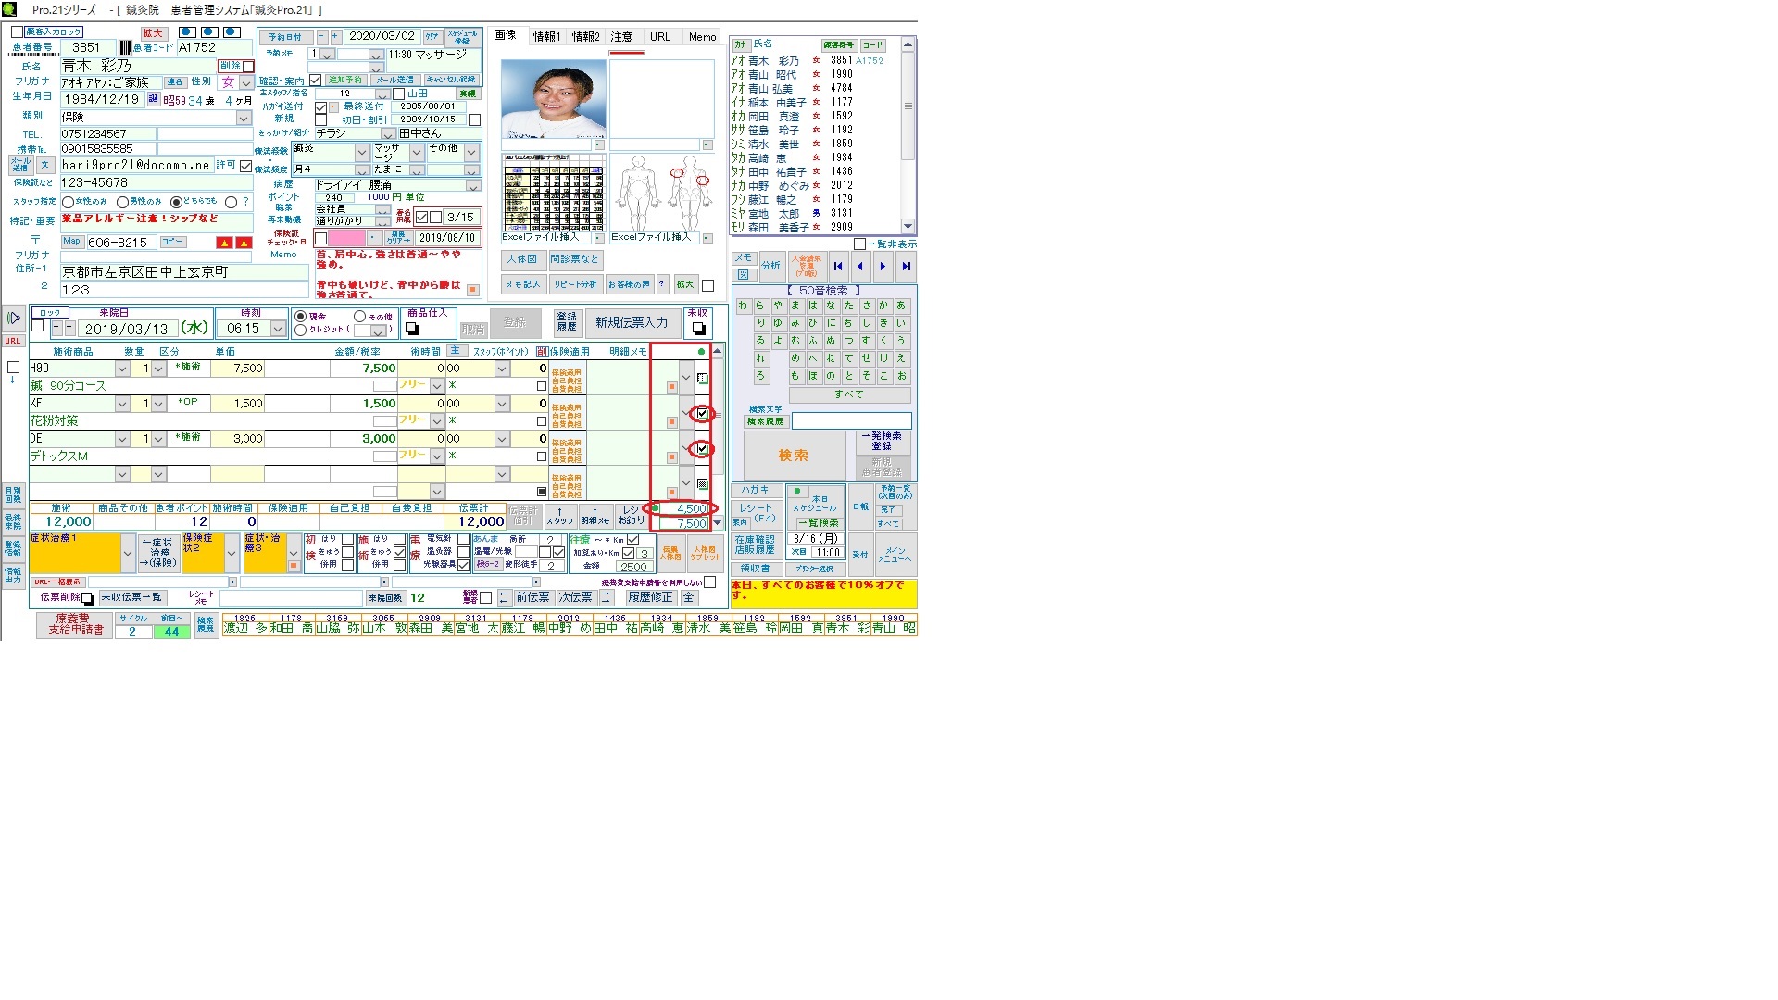The width and height of the screenshot is (1778, 1000).
Task: Expand the 症状治療1 dropdown
Action: (128, 554)
